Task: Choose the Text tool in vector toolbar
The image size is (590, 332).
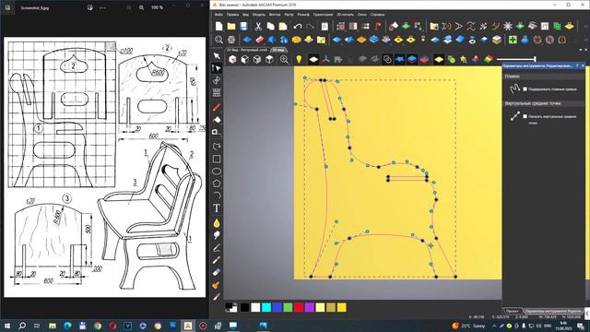Action: (x=217, y=208)
